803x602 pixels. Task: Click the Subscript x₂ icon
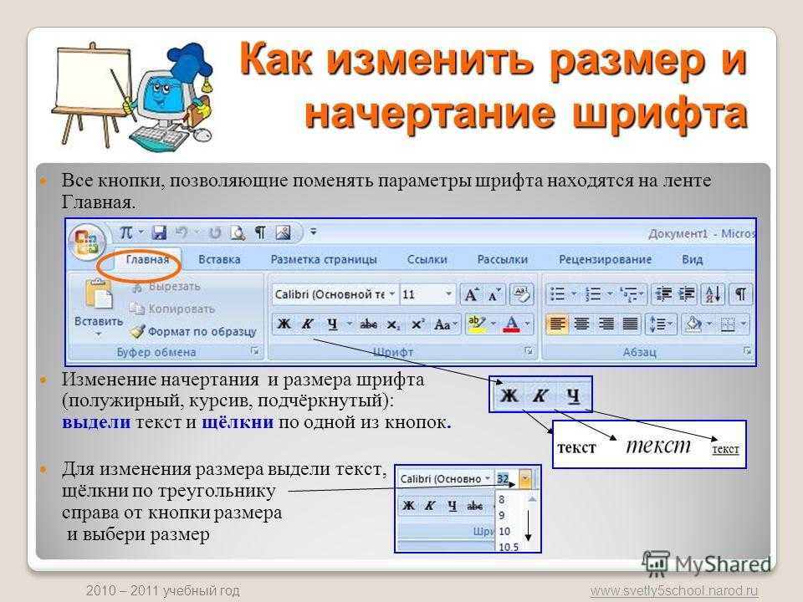tap(393, 324)
